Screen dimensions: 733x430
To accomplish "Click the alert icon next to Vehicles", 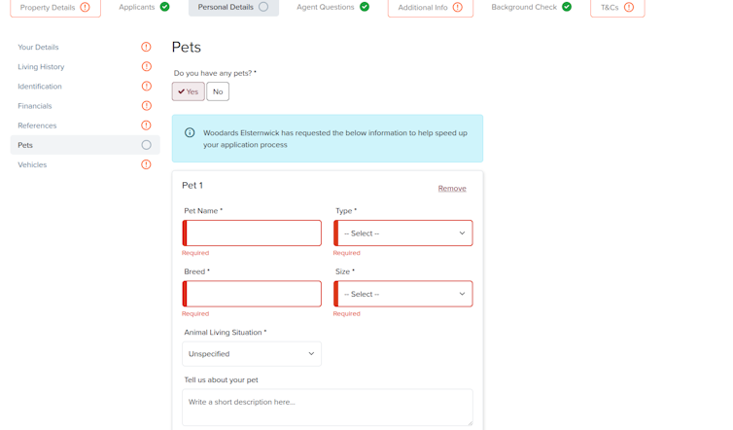I will tap(146, 164).
